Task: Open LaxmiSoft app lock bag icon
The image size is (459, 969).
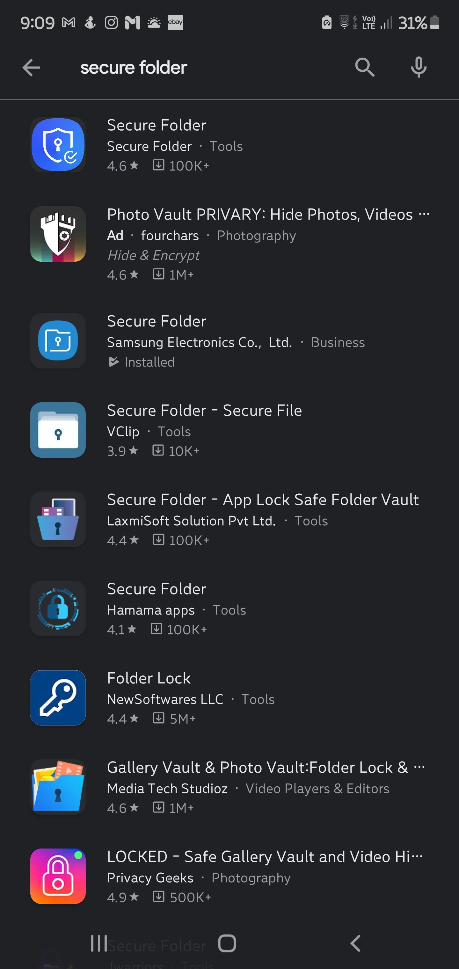Action: click(x=58, y=520)
